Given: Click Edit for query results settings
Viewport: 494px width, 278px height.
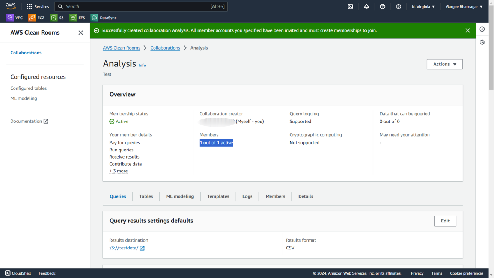Looking at the screenshot, I should pyautogui.click(x=445, y=221).
